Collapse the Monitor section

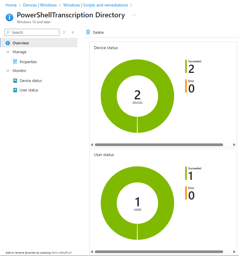[8, 71]
